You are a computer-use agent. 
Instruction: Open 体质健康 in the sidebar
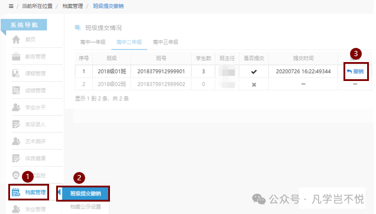pyautogui.click(x=35, y=158)
